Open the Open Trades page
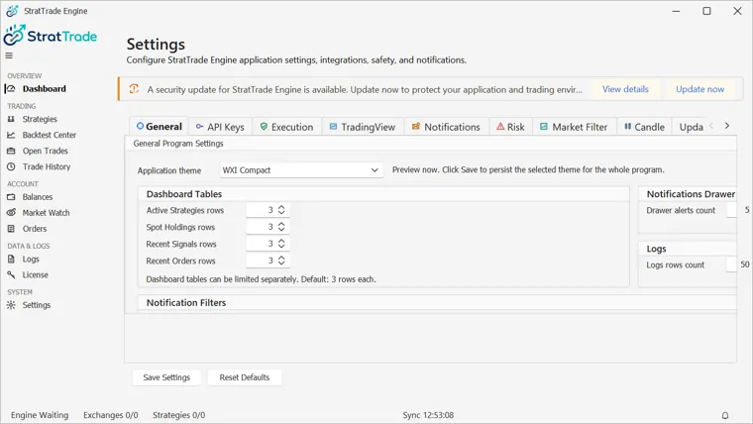Screen dimensions: 753x424 point(46,151)
